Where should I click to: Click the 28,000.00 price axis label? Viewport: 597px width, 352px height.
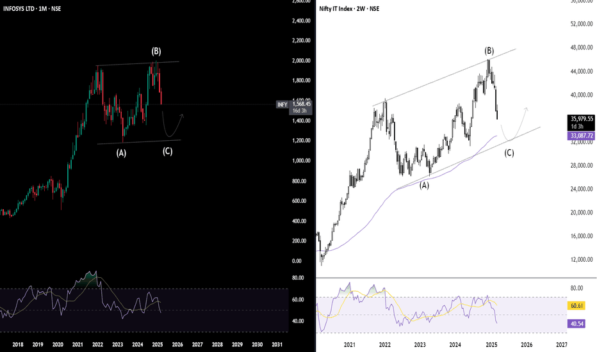pyautogui.click(x=582, y=165)
